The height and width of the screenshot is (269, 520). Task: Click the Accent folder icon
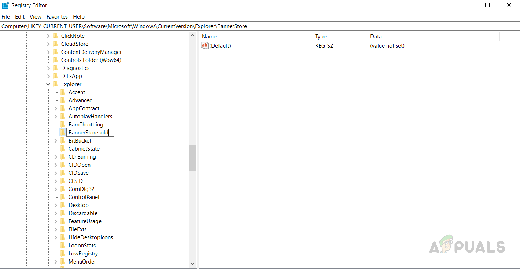click(63, 92)
